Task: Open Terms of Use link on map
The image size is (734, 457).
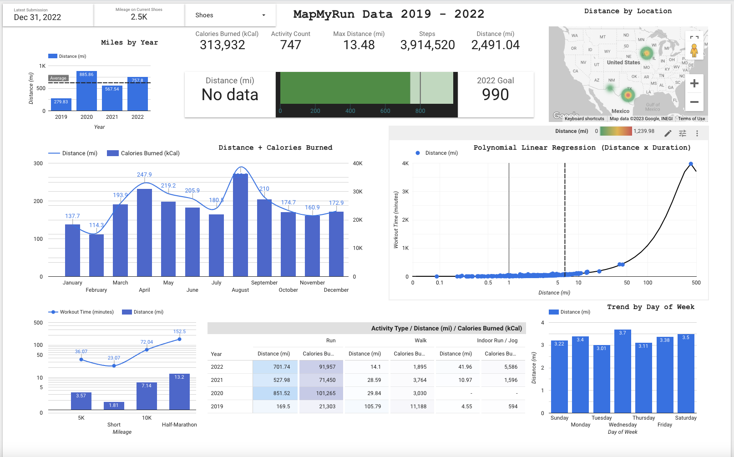Action: tap(692, 119)
